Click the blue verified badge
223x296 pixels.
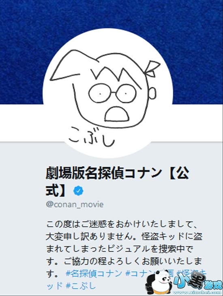(78, 191)
